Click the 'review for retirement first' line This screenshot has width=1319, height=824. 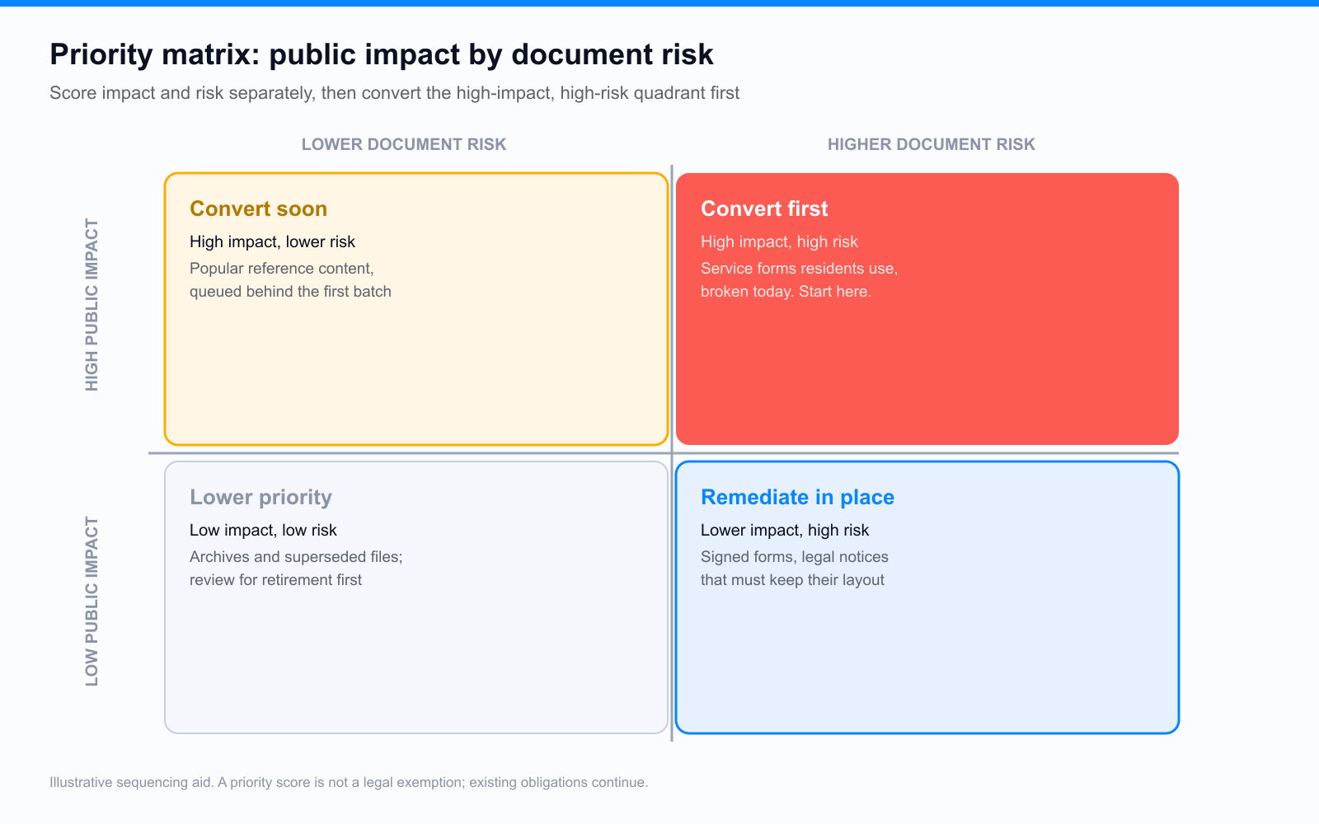275,579
